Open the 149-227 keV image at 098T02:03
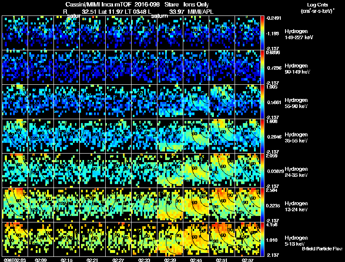 (x=15, y=33)
